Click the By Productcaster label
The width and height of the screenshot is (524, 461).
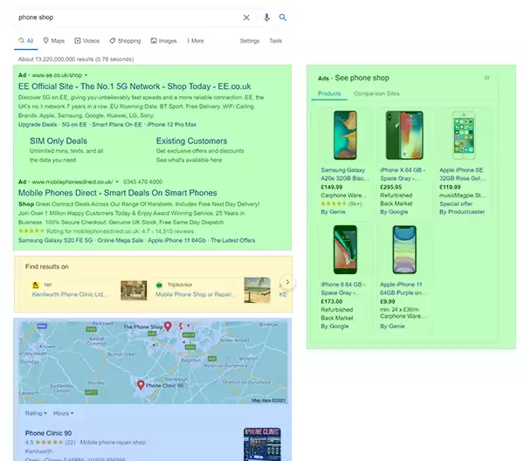click(462, 212)
